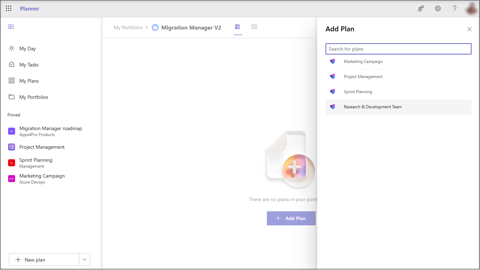Open My Portfolios via the breadcrumb link
The width and height of the screenshot is (480, 270).
(x=128, y=27)
